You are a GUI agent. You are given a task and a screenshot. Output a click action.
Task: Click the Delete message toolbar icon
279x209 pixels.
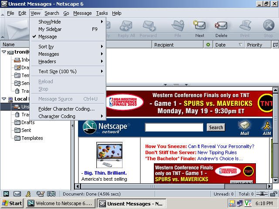point(221,25)
